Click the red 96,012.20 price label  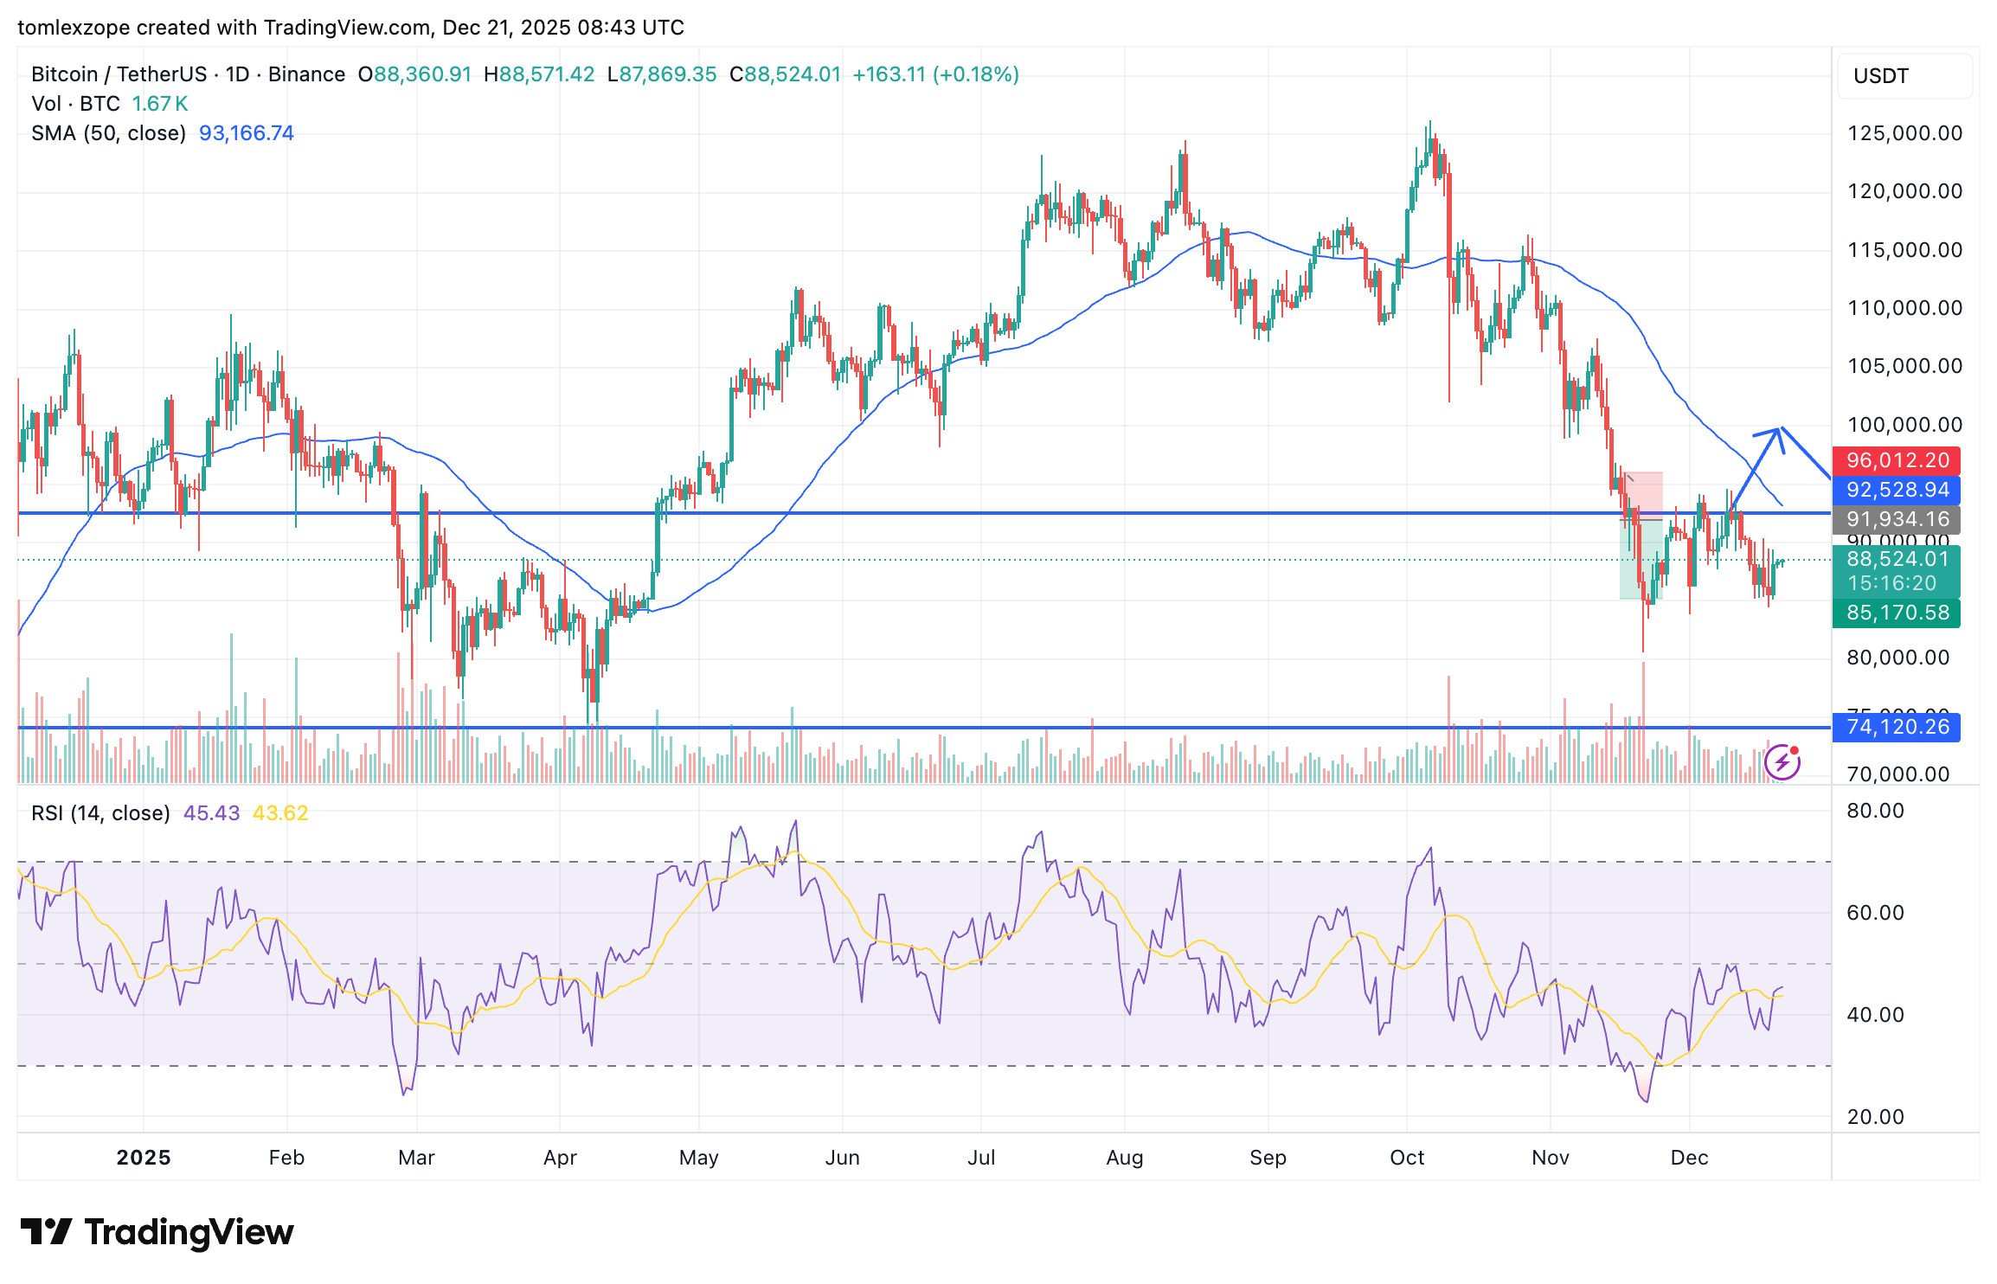[1897, 460]
